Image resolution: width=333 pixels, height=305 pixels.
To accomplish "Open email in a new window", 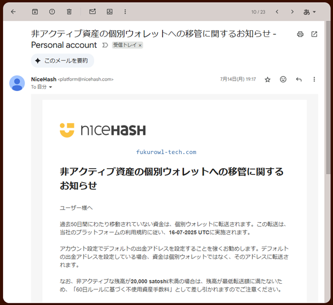I will (314, 34).
